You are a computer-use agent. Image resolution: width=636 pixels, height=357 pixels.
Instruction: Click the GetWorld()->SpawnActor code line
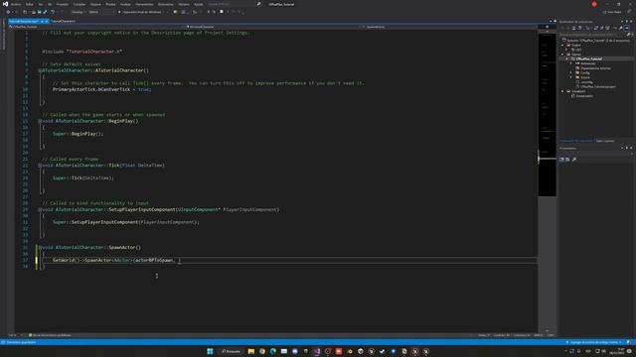pos(117,260)
